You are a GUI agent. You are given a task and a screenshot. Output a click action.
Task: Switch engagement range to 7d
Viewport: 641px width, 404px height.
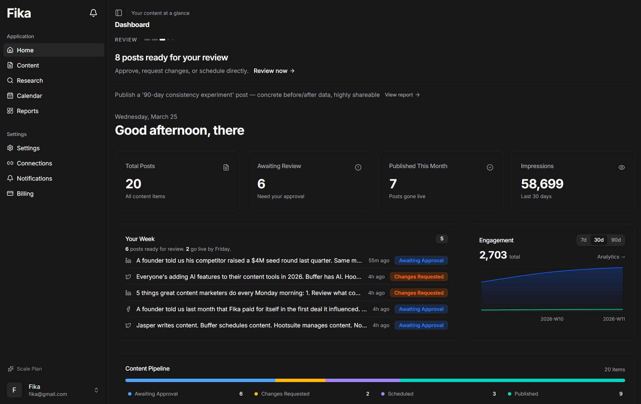point(584,240)
